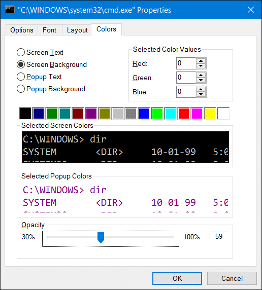Open cmd icon system menu in title bar
This screenshot has height=290, width=262.
tap(10, 10)
